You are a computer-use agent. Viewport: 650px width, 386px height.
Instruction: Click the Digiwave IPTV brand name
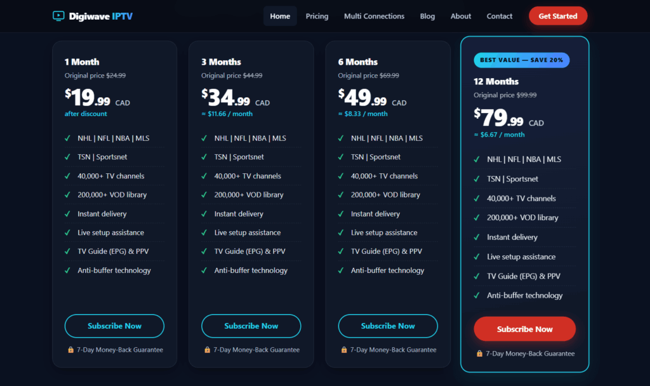(101, 16)
